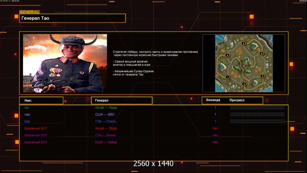Click the General Tao portrait image
307x173 pixels.
[65, 63]
